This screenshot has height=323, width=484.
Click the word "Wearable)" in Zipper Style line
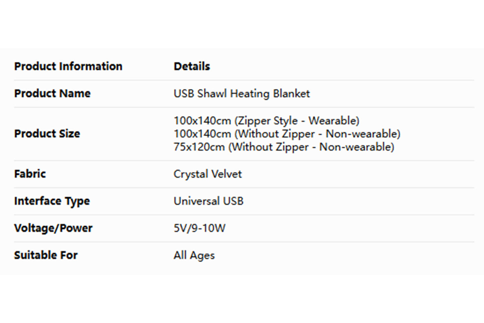click(334, 121)
